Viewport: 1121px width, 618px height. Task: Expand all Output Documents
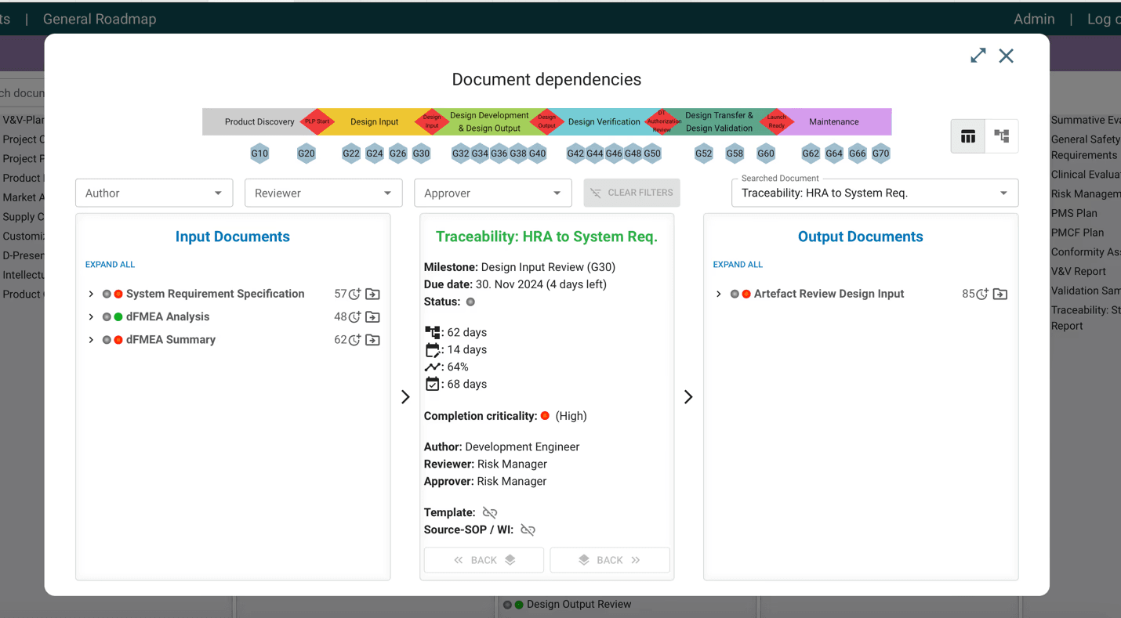pos(738,265)
